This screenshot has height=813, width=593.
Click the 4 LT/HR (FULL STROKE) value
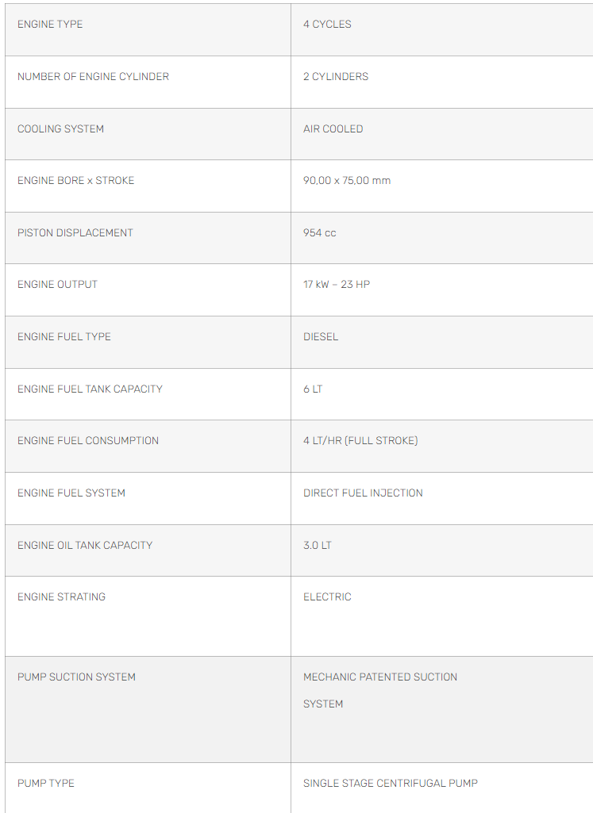(x=360, y=441)
